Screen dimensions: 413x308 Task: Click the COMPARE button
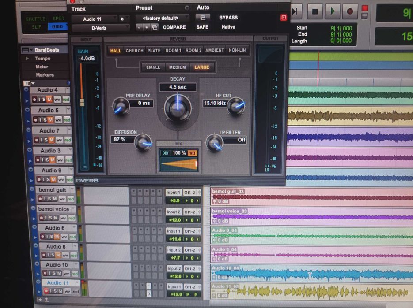pos(174,27)
